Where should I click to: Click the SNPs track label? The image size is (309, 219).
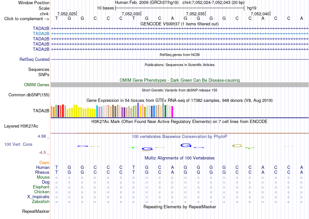44,75
